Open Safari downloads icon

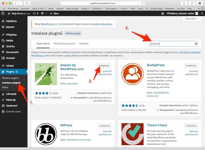point(200,3)
